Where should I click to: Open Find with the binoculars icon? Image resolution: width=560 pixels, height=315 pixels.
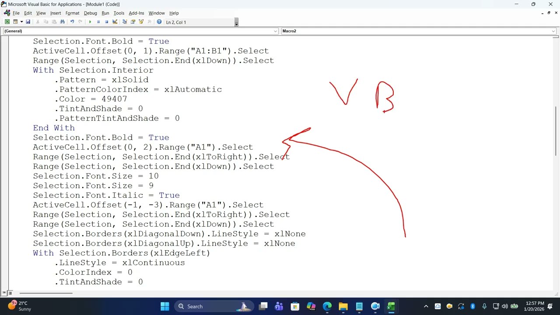pyautogui.click(x=62, y=22)
